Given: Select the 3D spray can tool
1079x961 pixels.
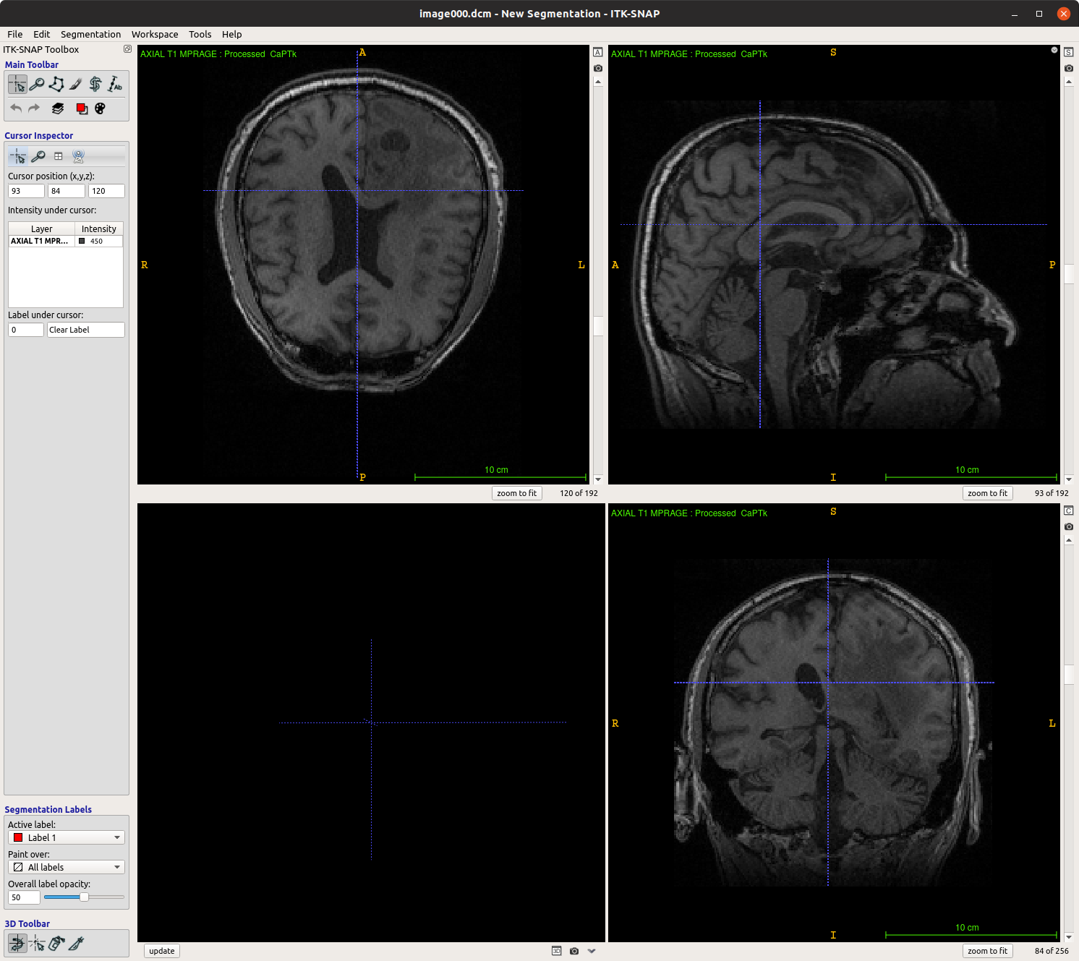Looking at the screenshot, I should [x=56, y=943].
